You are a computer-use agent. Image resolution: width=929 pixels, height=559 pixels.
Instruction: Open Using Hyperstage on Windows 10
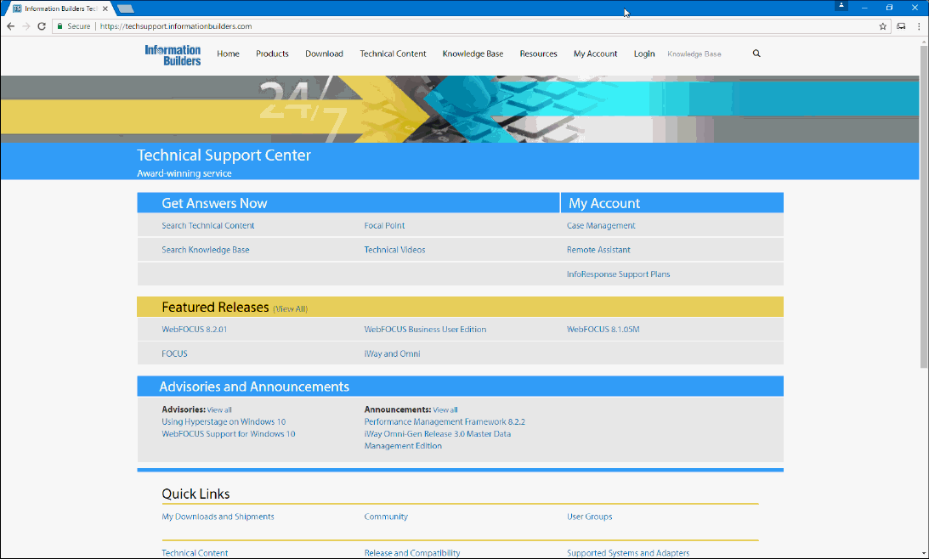click(224, 421)
